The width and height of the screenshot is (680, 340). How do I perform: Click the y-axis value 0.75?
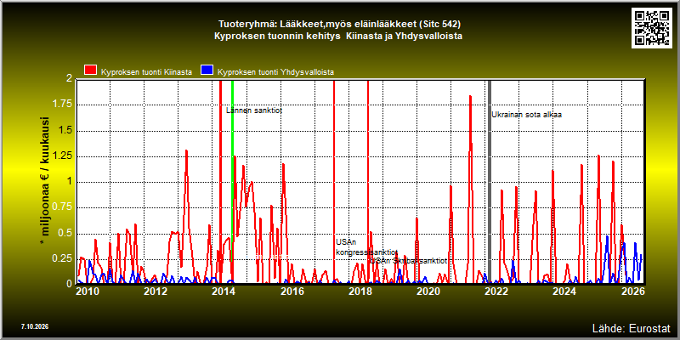[x=63, y=207]
